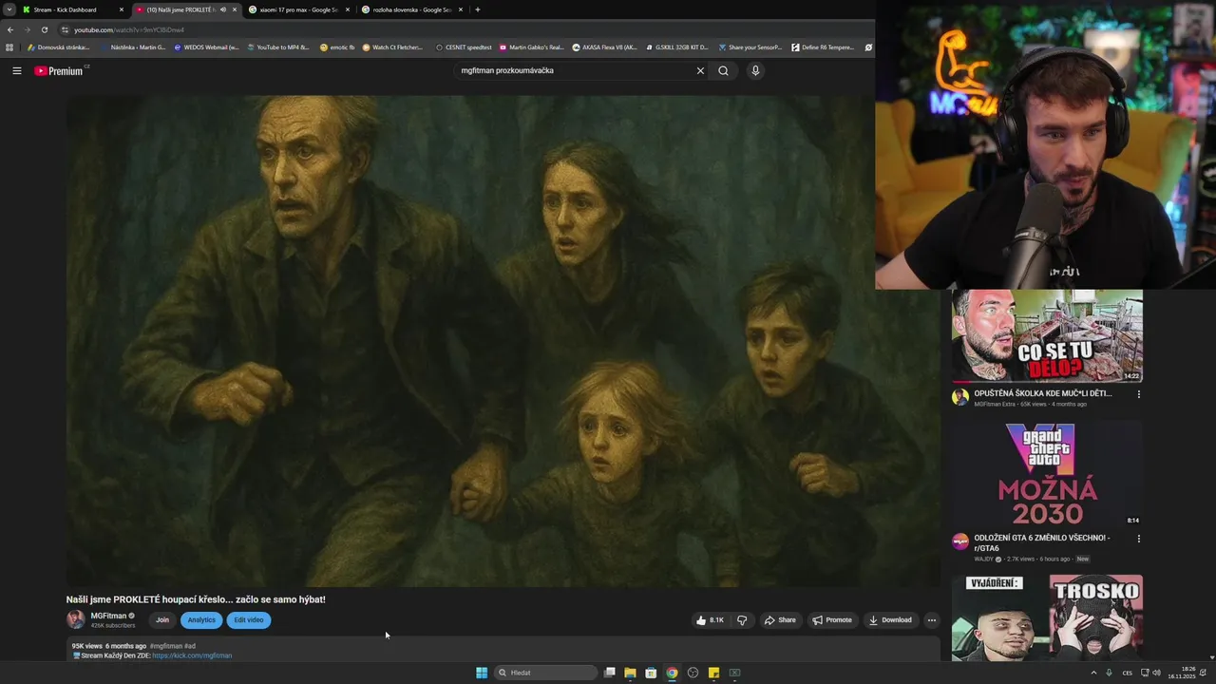Close the Kick Dashboard tab
The width and height of the screenshot is (1216, 684).
(121, 9)
